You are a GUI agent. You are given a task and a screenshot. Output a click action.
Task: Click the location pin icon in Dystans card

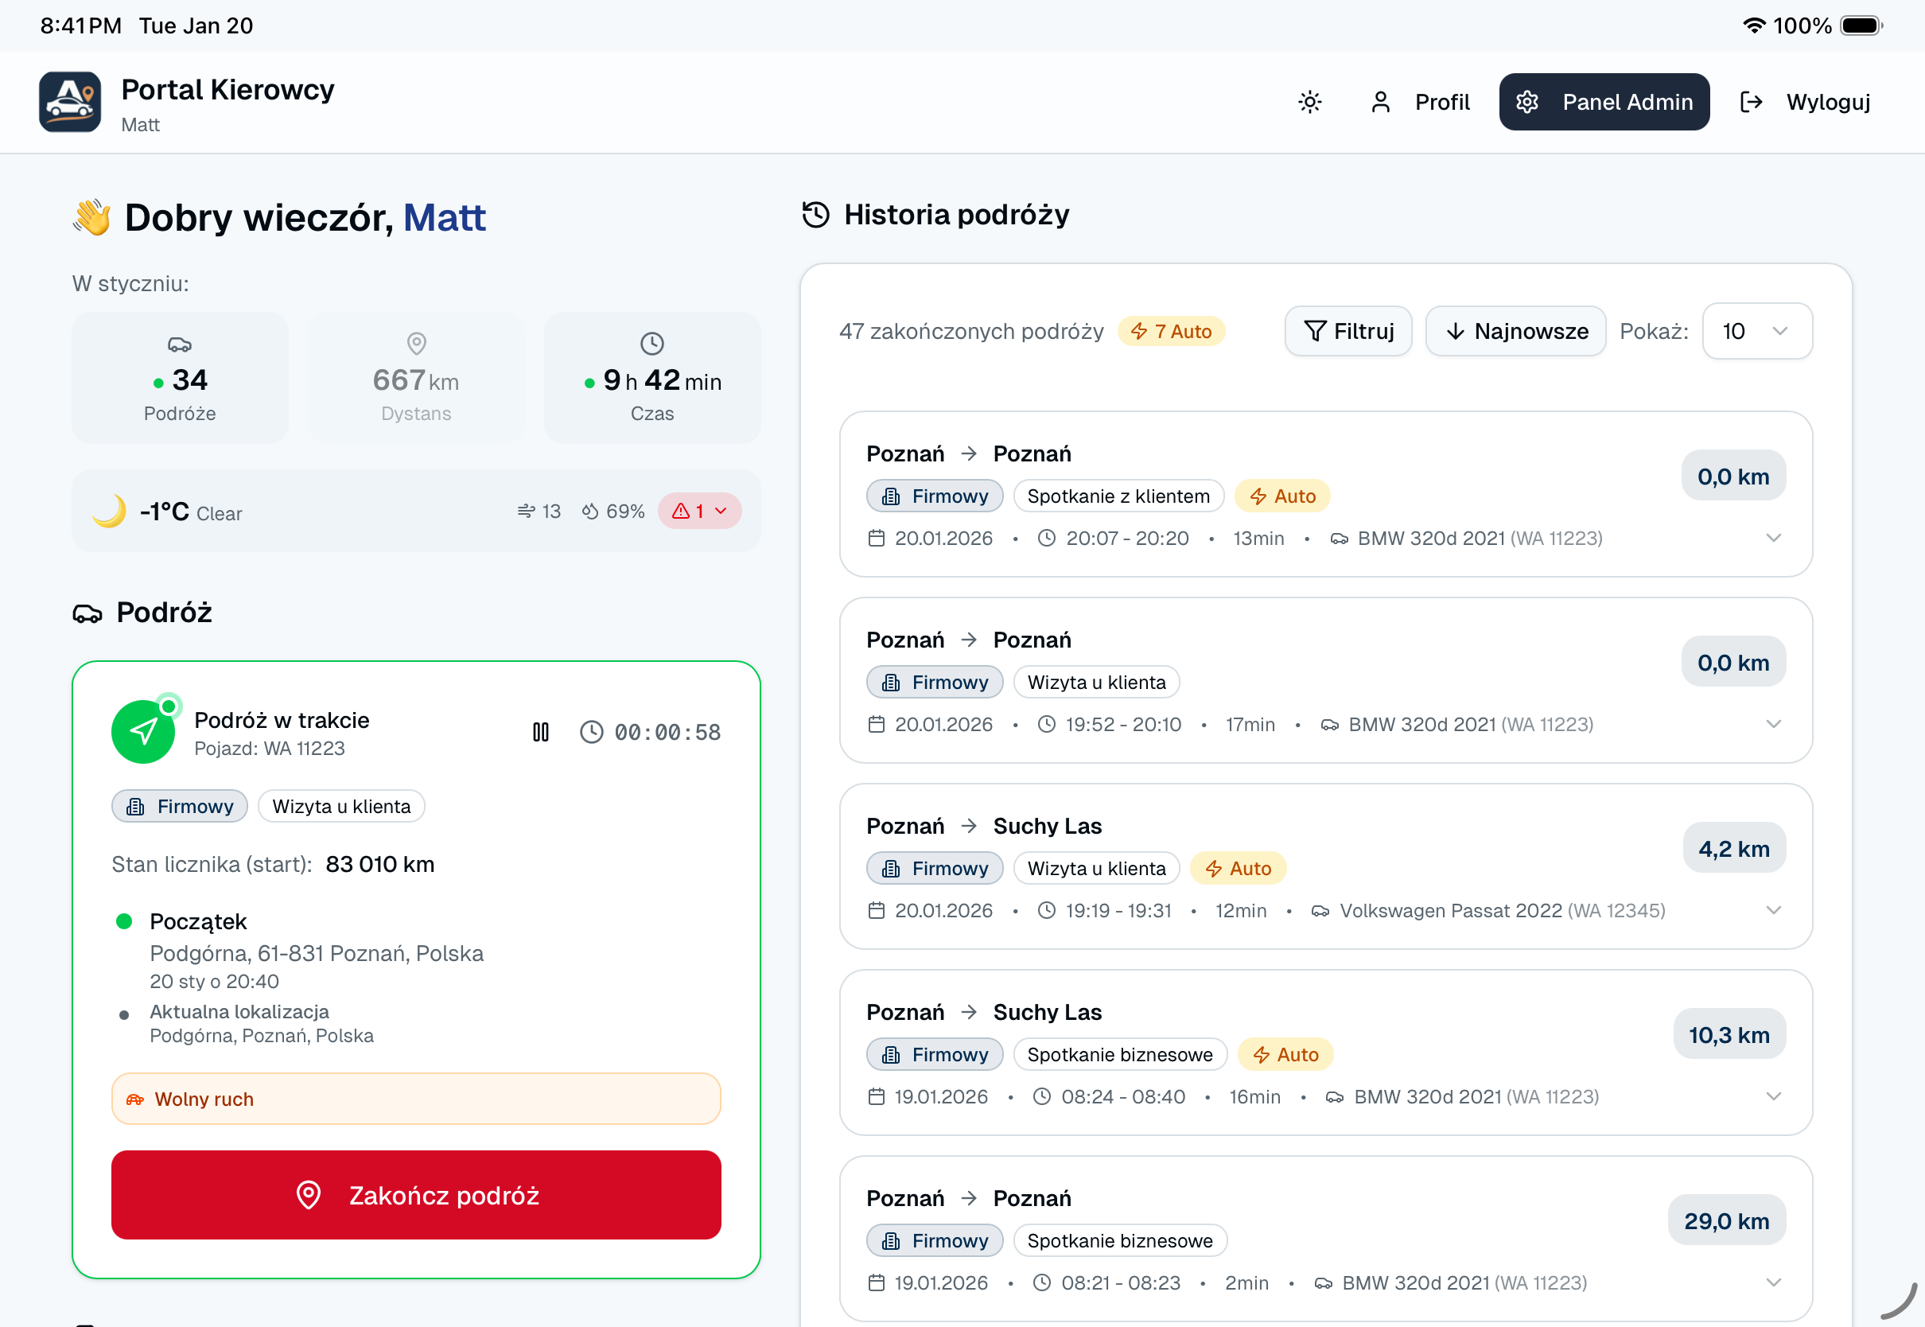pos(416,344)
